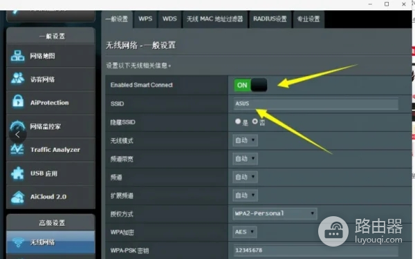The image size is (415, 259).
Task: Open the 网络地图 network map icon
Action: point(17,56)
